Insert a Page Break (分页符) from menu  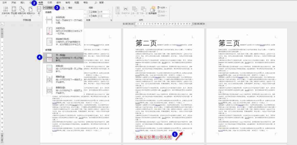63,20
